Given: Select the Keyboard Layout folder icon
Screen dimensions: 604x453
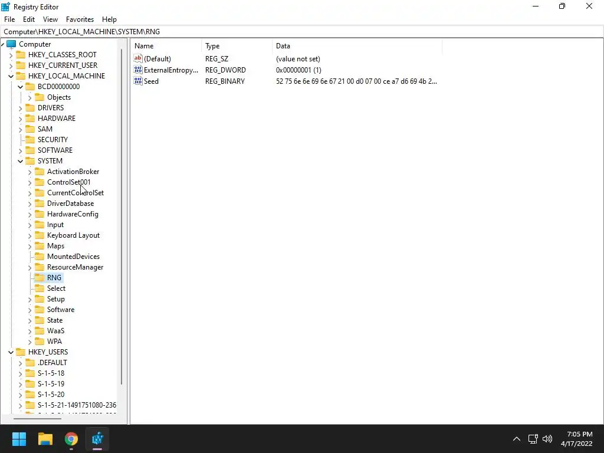Looking at the screenshot, I should 40,235.
